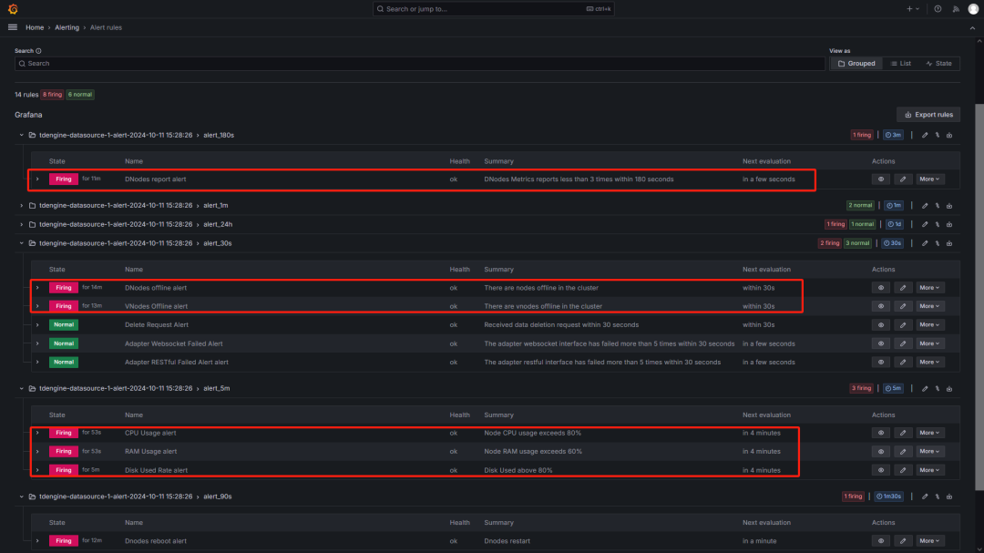The height and width of the screenshot is (553, 984).
Task: View the Delete Request Alert rule
Action: point(881,325)
